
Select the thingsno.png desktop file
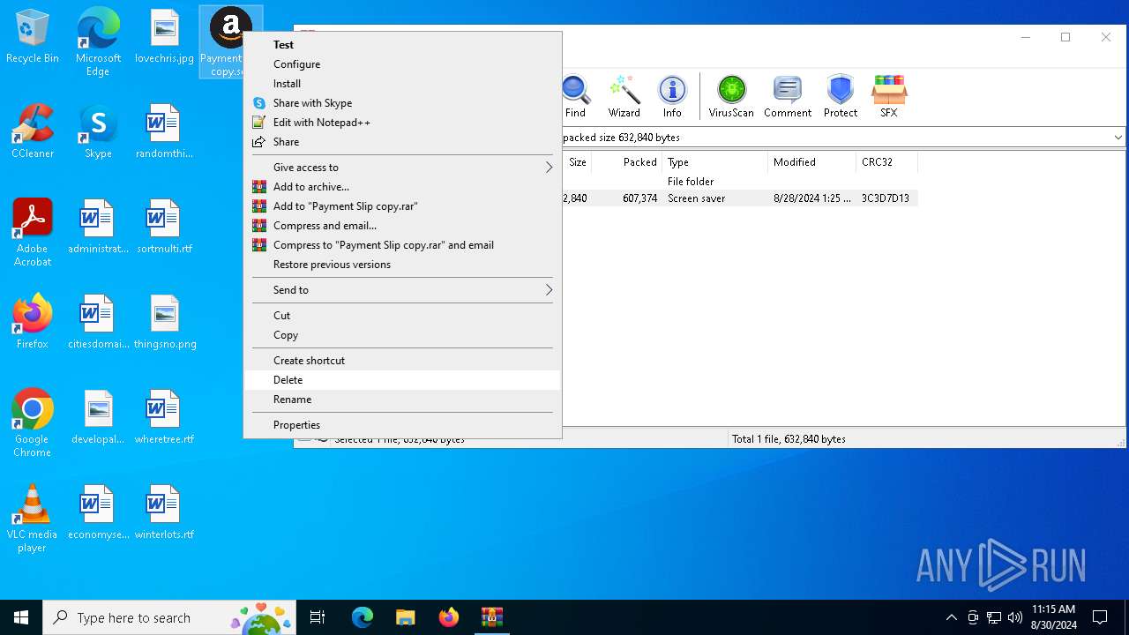tap(164, 323)
